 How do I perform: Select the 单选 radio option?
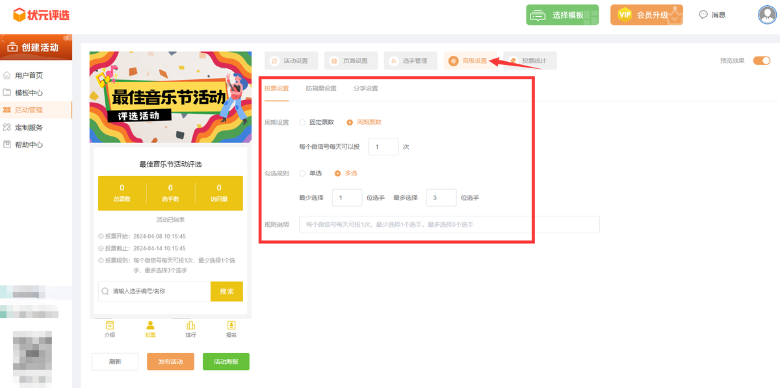[x=302, y=174]
